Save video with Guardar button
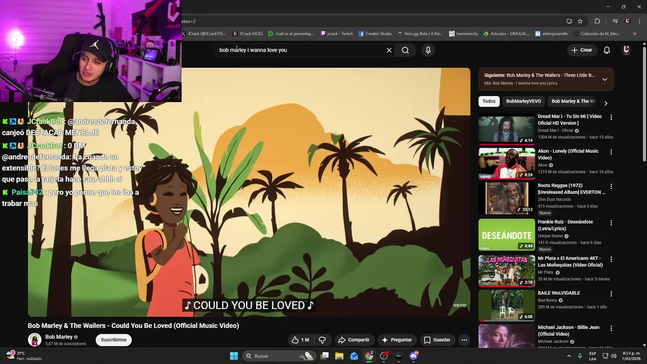 pyautogui.click(x=437, y=340)
